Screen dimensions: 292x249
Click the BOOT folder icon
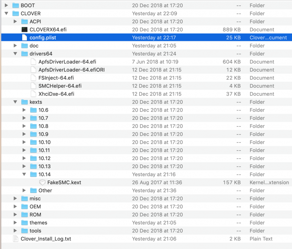16,5
